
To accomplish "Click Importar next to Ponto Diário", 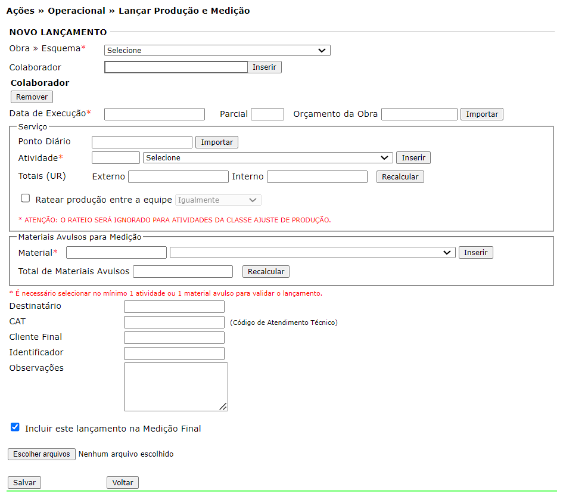I will pos(217,142).
